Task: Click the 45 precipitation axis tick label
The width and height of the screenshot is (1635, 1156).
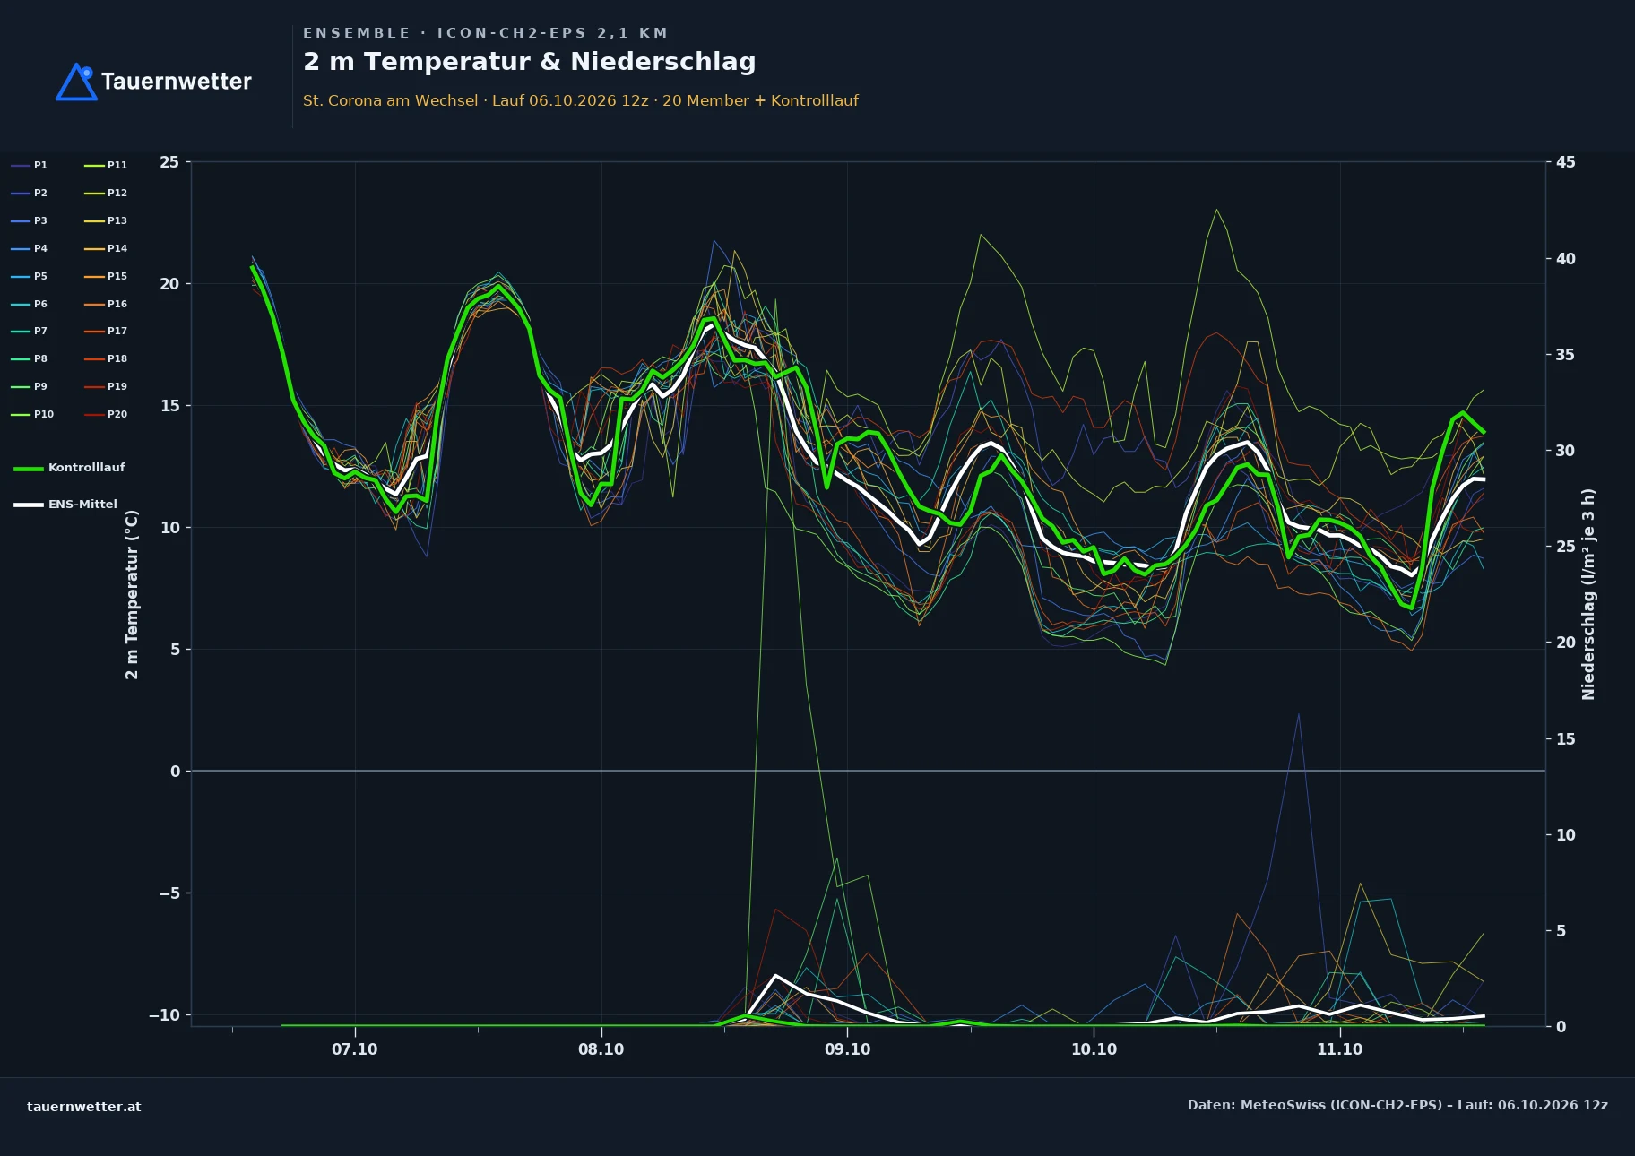Action: coord(1566,162)
